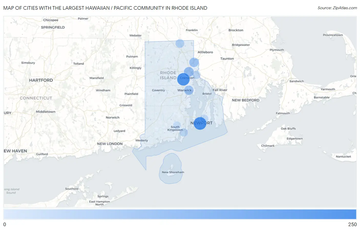Click the 'Plymouth' town label

(x=277, y=50)
